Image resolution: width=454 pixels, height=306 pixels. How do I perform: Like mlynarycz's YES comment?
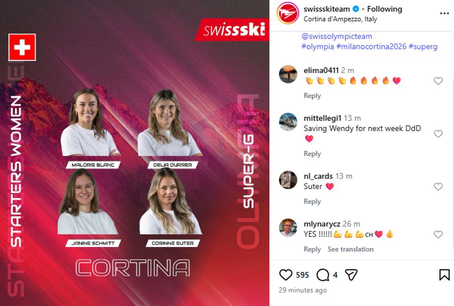438,234
